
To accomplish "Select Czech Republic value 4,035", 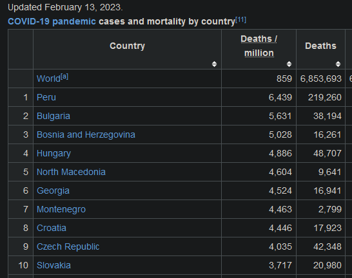I will pyautogui.click(x=280, y=246).
